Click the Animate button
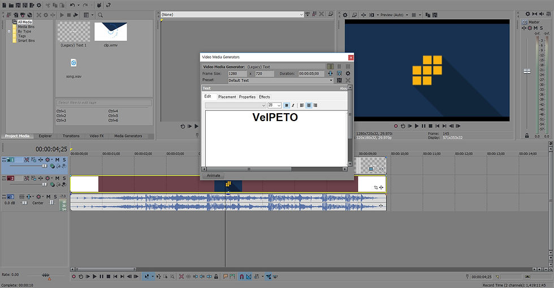Viewport: 554px width, 288px height. (214, 175)
